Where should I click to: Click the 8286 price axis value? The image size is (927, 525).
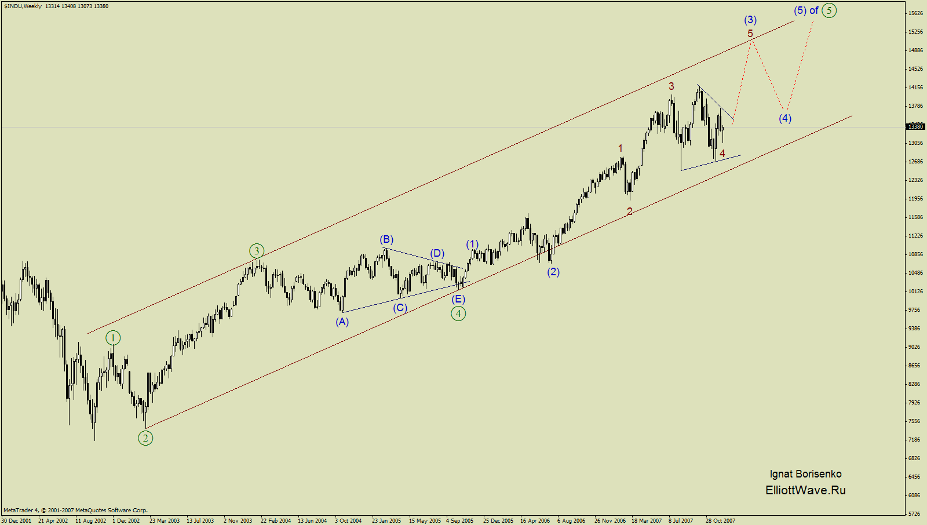[915, 384]
